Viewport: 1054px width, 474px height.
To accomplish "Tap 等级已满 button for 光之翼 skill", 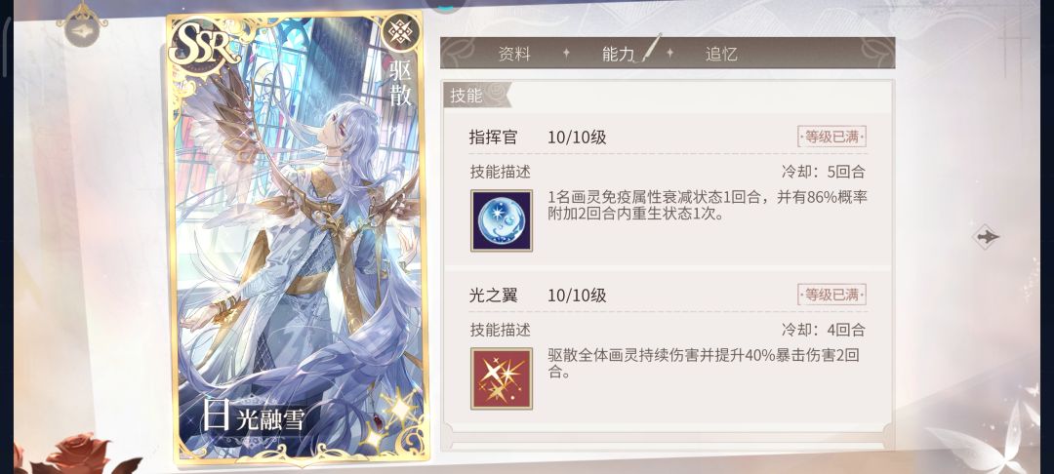I will point(831,295).
